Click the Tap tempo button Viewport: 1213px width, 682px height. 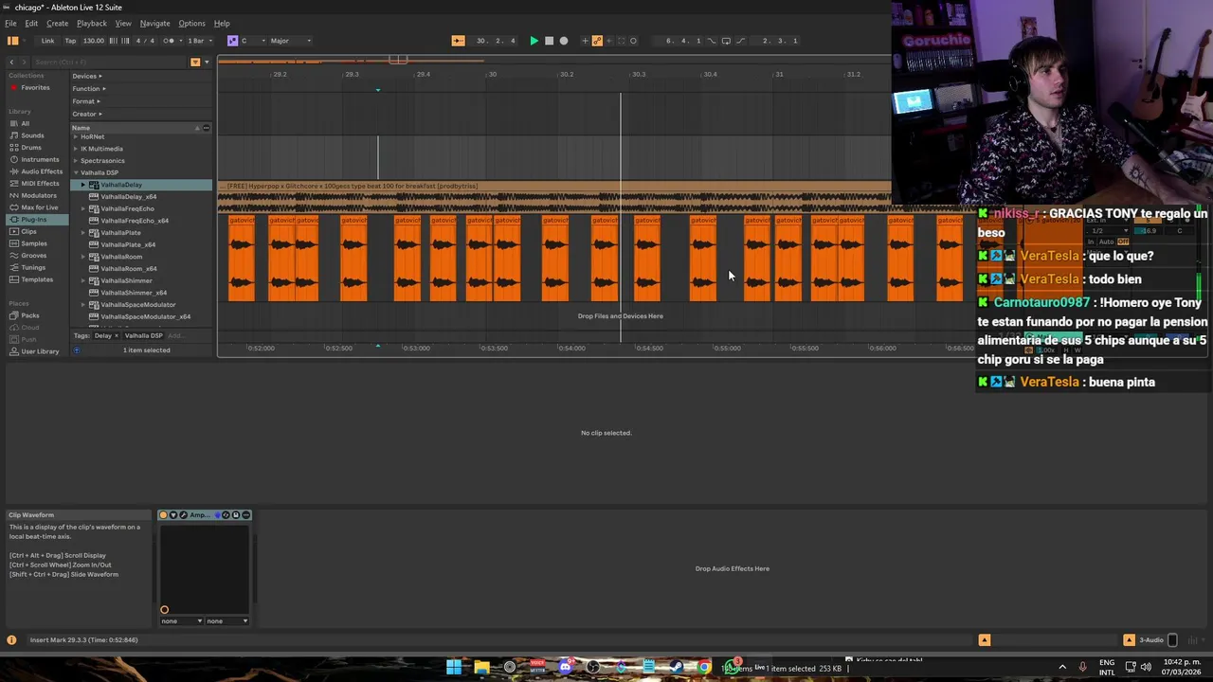[x=70, y=41]
